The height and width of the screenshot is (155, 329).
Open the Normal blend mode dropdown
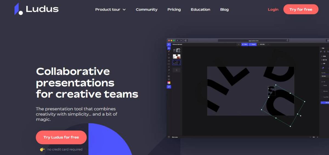[325, 76]
